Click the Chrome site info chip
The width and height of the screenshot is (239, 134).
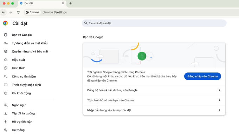click(x=32, y=12)
